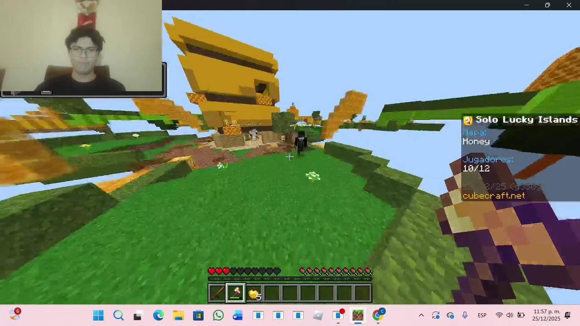Open notifications bell icon
Screen dimensions: 580x326
click(568, 316)
